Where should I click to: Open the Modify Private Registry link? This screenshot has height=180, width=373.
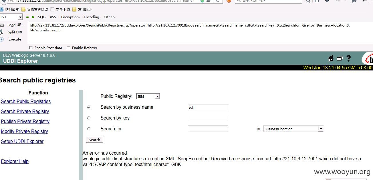tap(24, 132)
